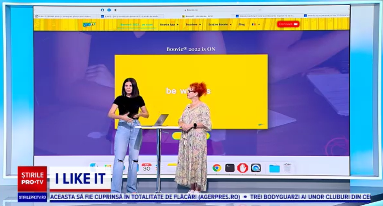383x206 pixels.
Task: Click the second blue browser extension icon
Action: (109, 10)
